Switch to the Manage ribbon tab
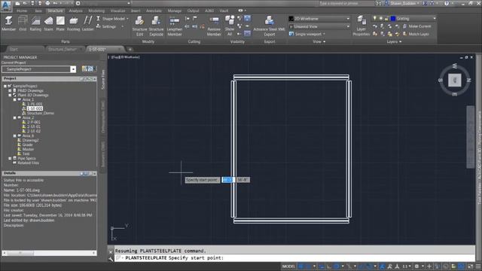 pyautogui.click(x=175, y=11)
